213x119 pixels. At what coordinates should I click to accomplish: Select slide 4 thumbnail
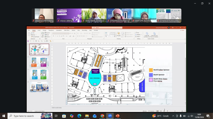click(39, 87)
